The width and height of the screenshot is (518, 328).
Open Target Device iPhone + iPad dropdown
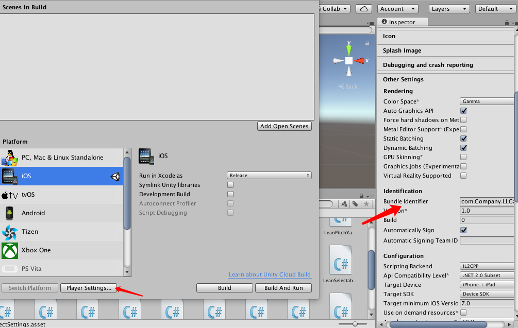[487, 285]
